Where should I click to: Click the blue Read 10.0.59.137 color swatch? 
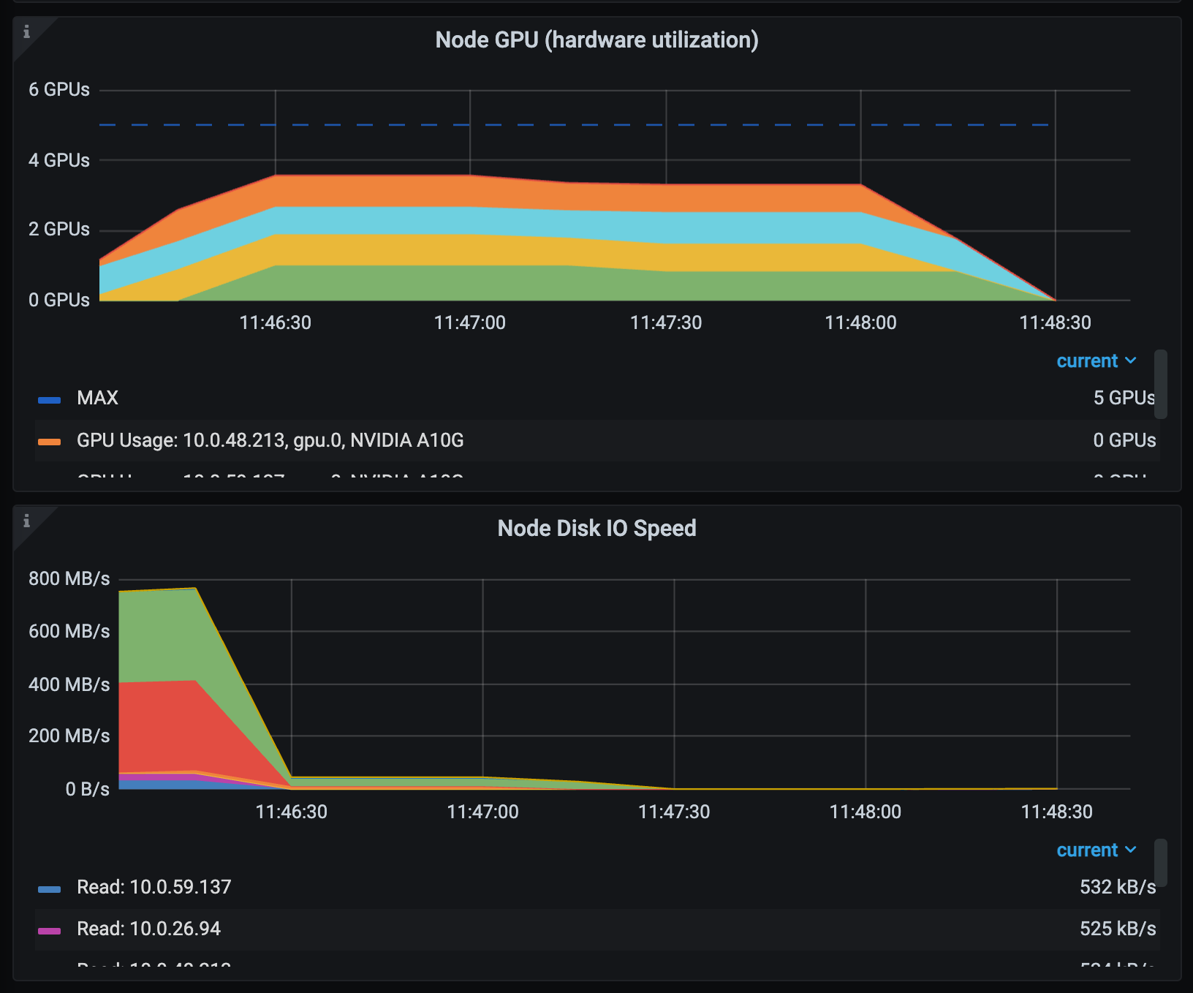(x=49, y=889)
